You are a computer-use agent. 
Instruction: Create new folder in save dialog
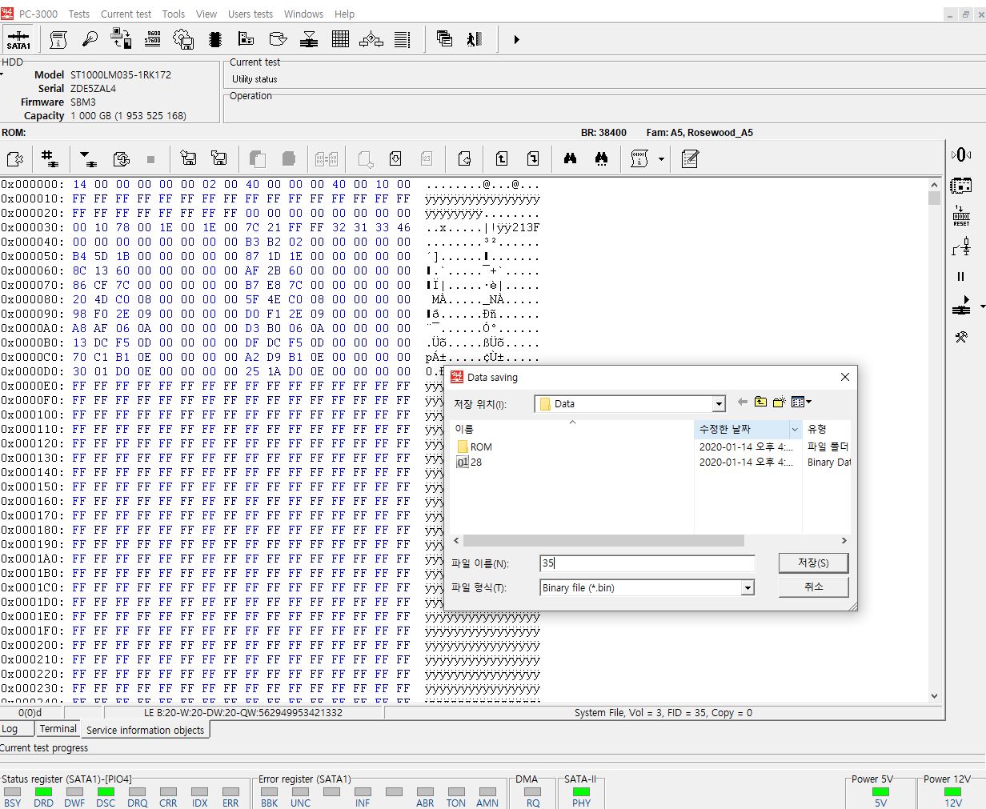point(779,402)
